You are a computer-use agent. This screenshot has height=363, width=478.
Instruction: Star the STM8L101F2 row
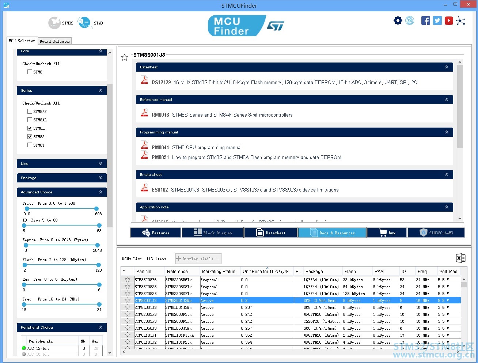coord(128,342)
